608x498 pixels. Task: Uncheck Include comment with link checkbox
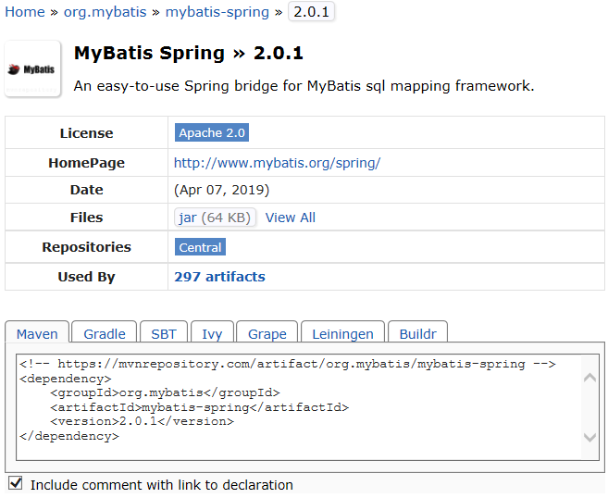[16, 483]
